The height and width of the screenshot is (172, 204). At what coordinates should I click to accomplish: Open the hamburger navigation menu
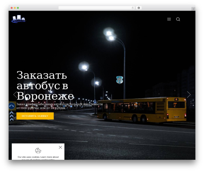point(169,19)
